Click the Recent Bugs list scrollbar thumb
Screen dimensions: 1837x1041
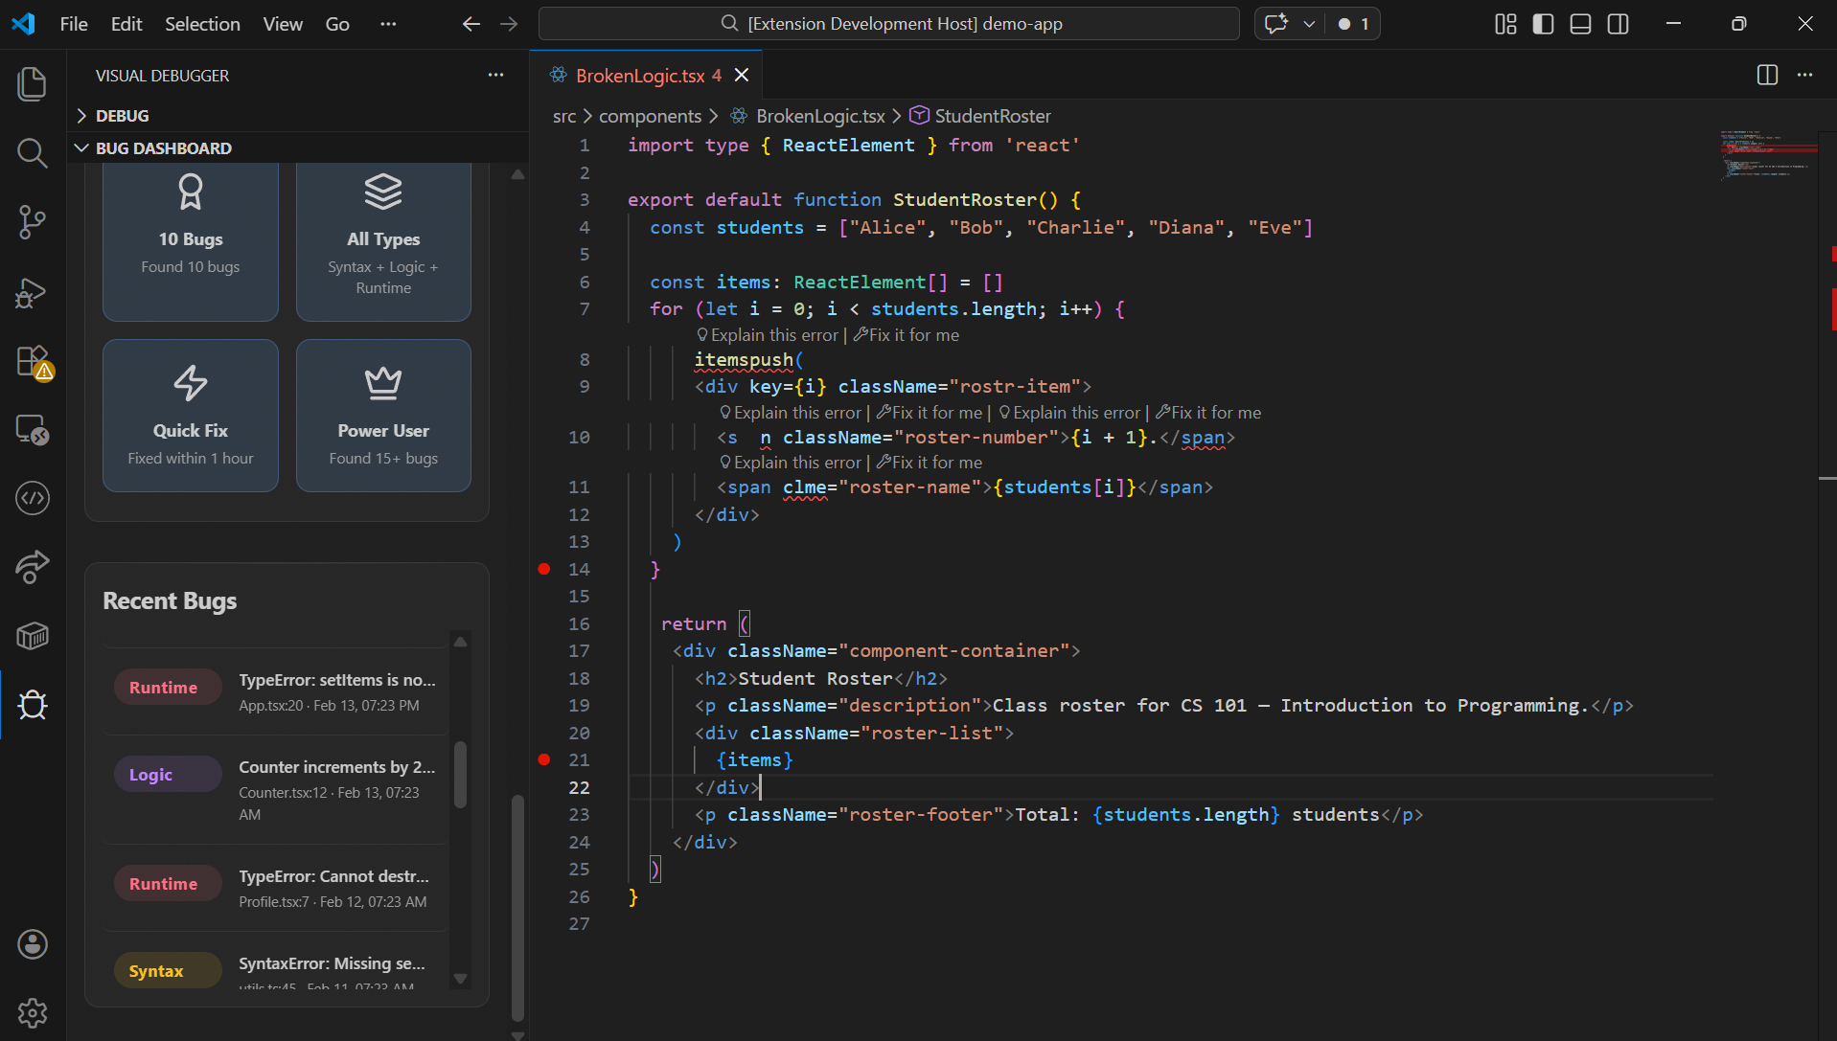[461, 774]
